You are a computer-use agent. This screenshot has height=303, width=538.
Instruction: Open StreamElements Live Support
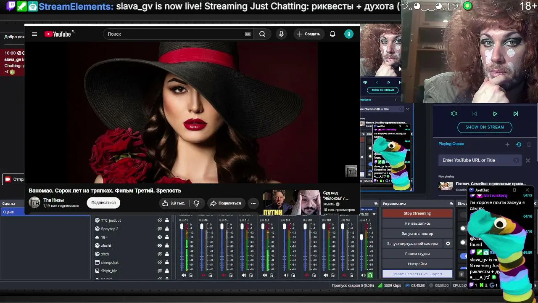coord(417,274)
